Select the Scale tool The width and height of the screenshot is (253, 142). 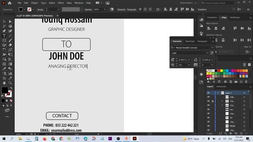pyautogui.click(x=10, y=50)
